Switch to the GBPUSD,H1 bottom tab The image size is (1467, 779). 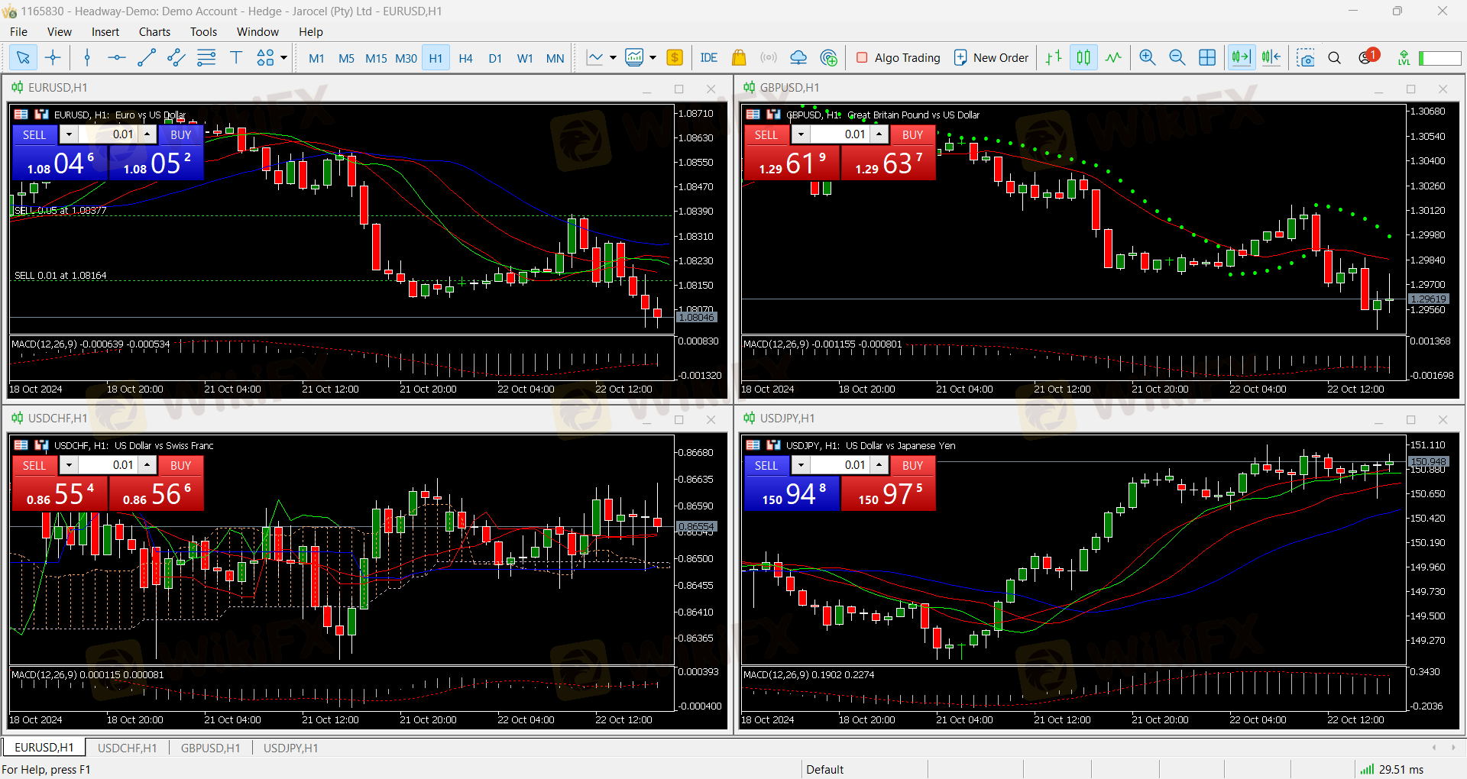pos(210,748)
